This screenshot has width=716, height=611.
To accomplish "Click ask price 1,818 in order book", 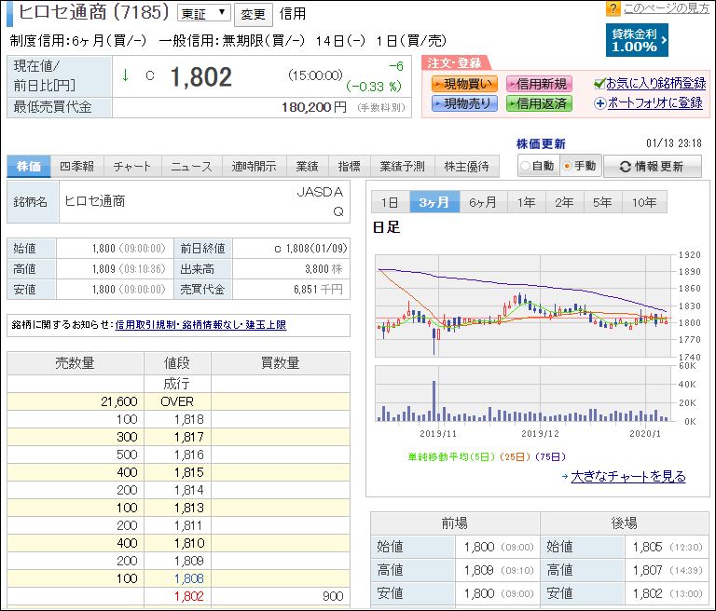I will pyautogui.click(x=189, y=419).
